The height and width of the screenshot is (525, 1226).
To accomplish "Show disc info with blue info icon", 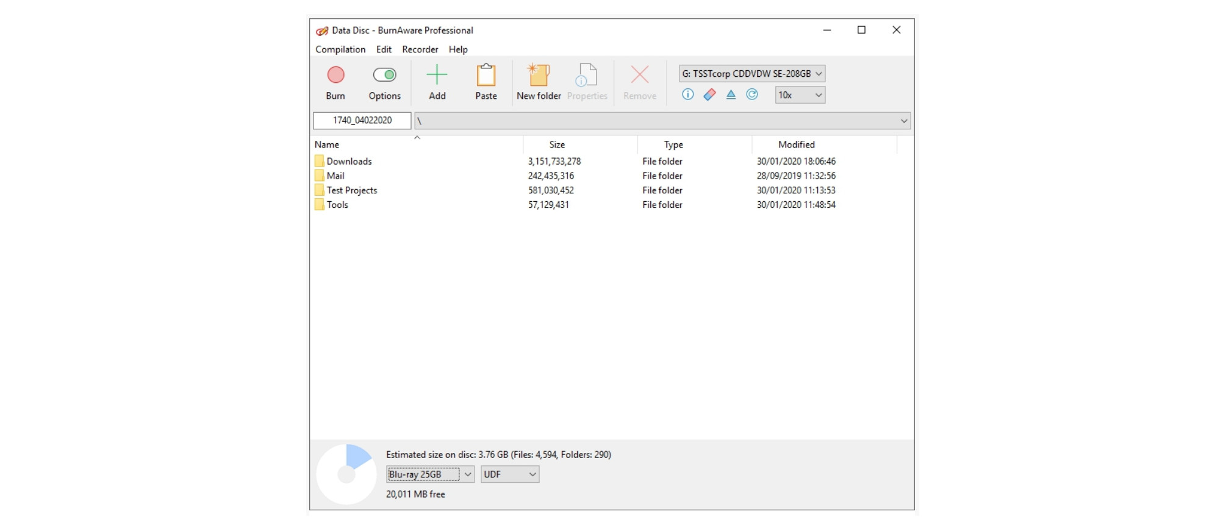I will (688, 95).
